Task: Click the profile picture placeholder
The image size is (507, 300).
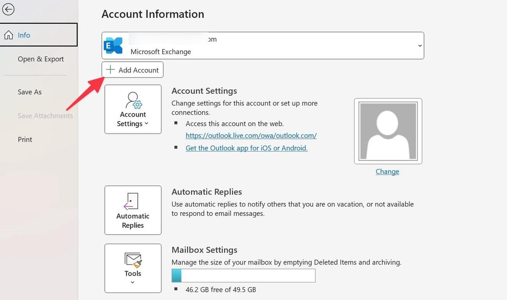Action: pyautogui.click(x=388, y=131)
